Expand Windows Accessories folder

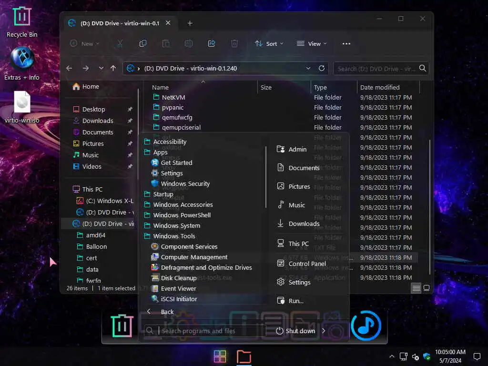pyautogui.click(x=179, y=205)
